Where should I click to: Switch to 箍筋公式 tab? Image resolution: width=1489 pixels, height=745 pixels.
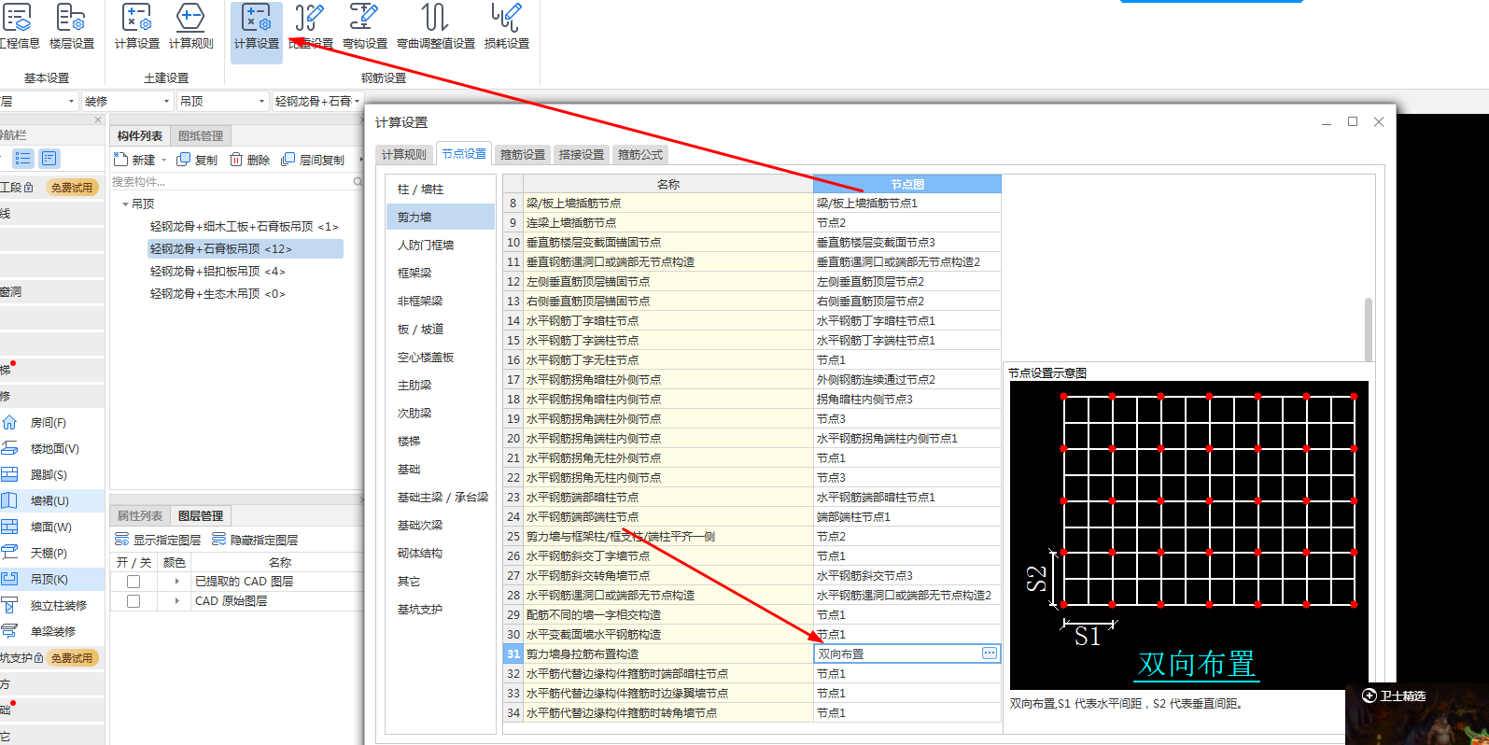pyautogui.click(x=640, y=155)
